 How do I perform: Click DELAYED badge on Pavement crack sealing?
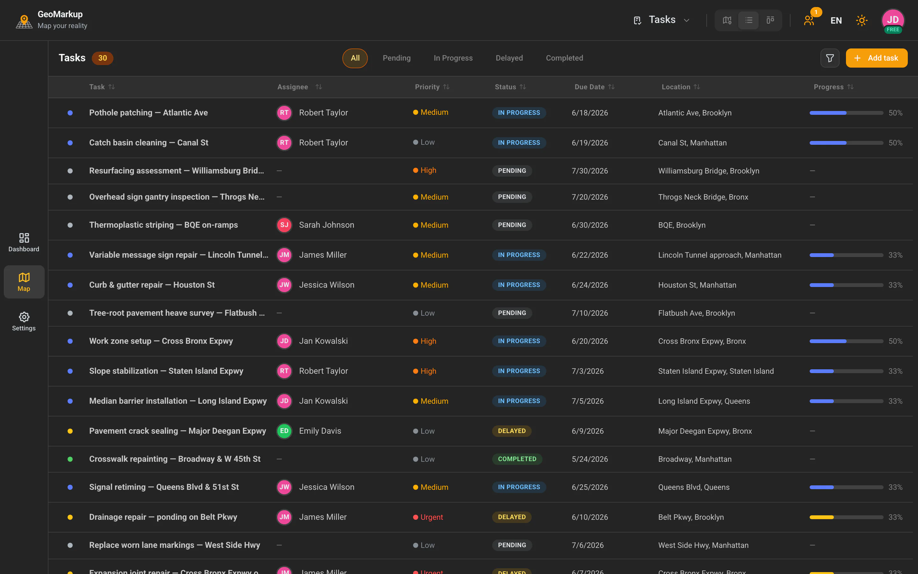(x=512, y=431)
